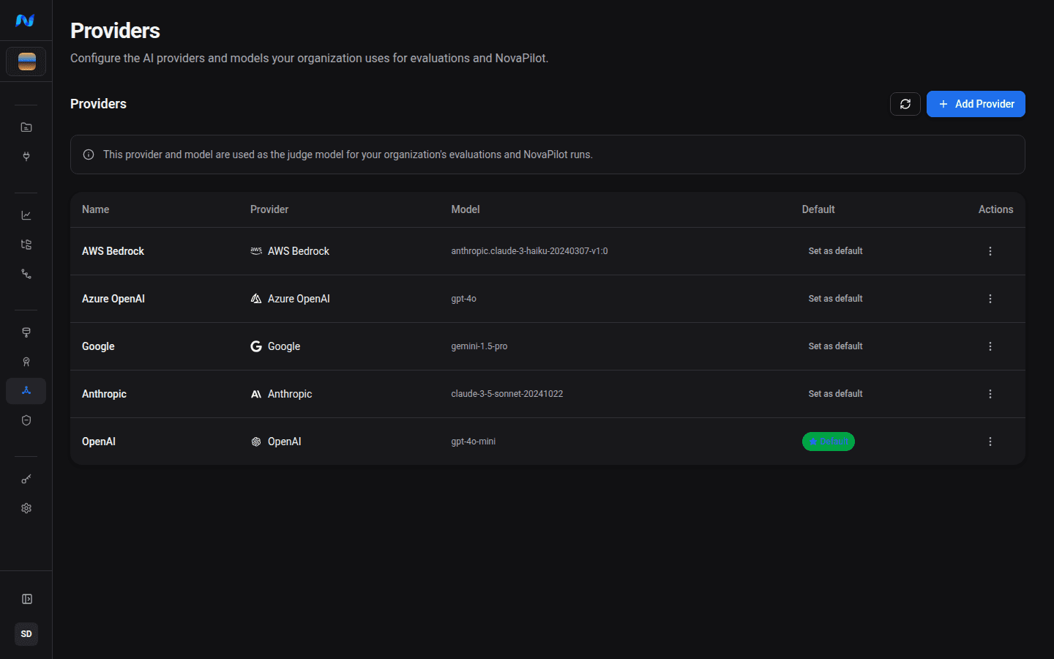Click the Name column header
Screen dimensions: 1054x659
95,209
